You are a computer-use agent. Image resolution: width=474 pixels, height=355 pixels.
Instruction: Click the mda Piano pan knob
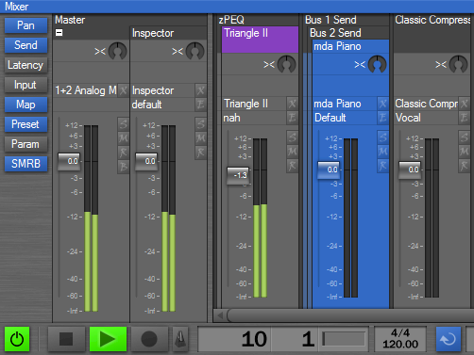377,64
